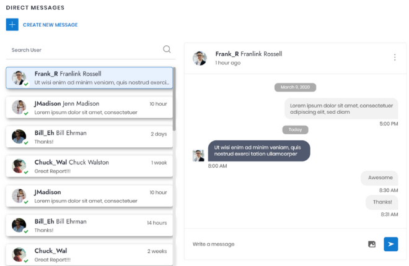The height and width of the screenshot is (266, 409).
Task: Open the three-dot chat options menu
Action: 395,58
